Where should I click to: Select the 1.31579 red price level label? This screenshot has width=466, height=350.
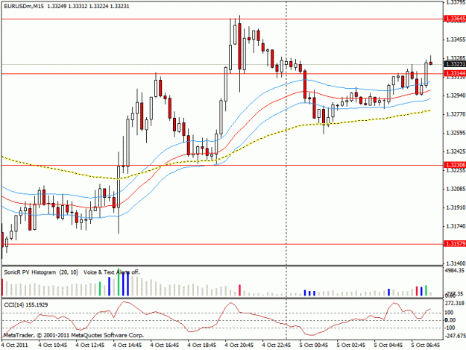(x=455, y=243)
